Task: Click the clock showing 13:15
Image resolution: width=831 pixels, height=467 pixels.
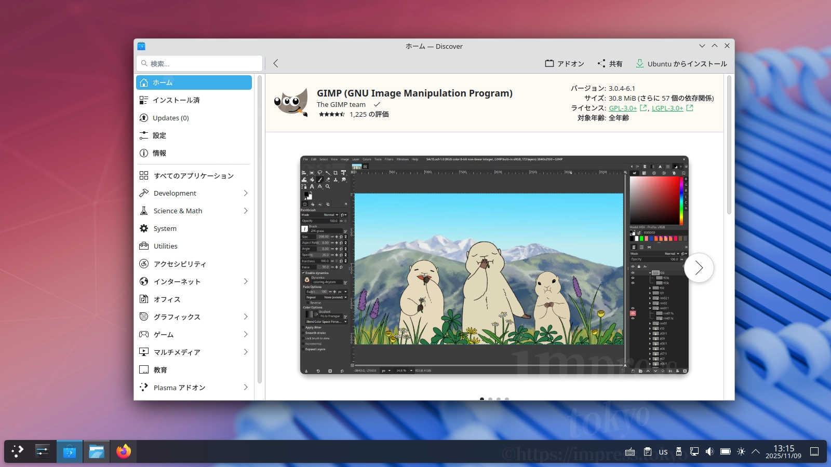Action: 783,451
